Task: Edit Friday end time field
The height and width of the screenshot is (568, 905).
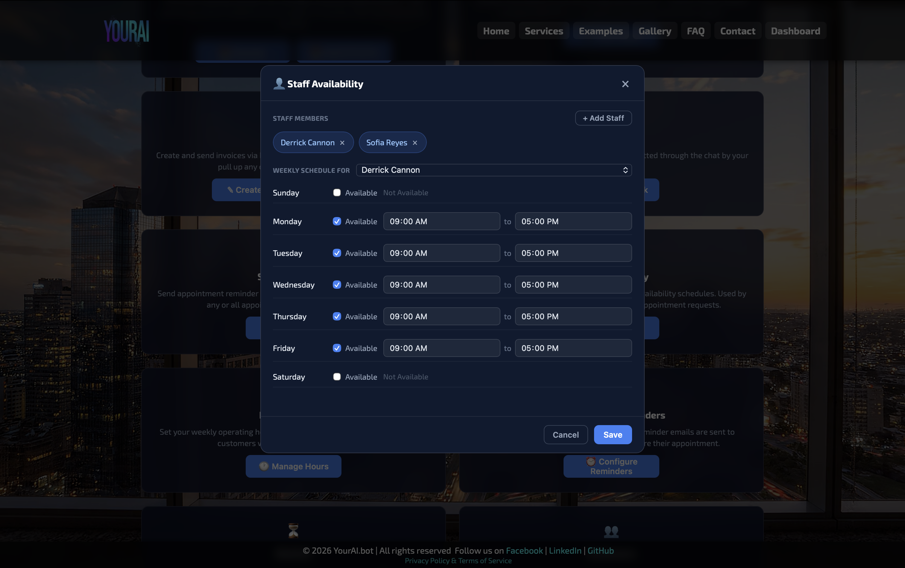Action: [573, 348]
